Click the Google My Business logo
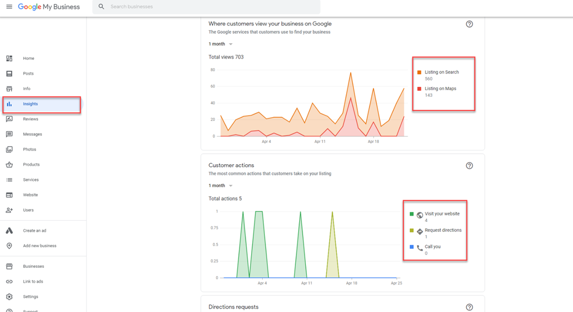The width and height of the screenshot is (573, 312). coord(49,7)
